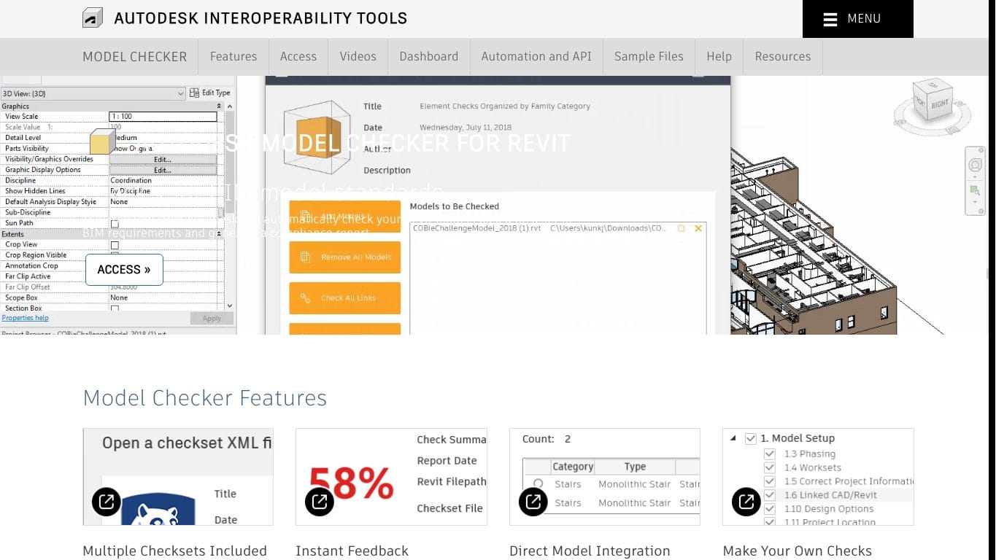Click the zoom region navigation icon

click(x=976, y=190)
